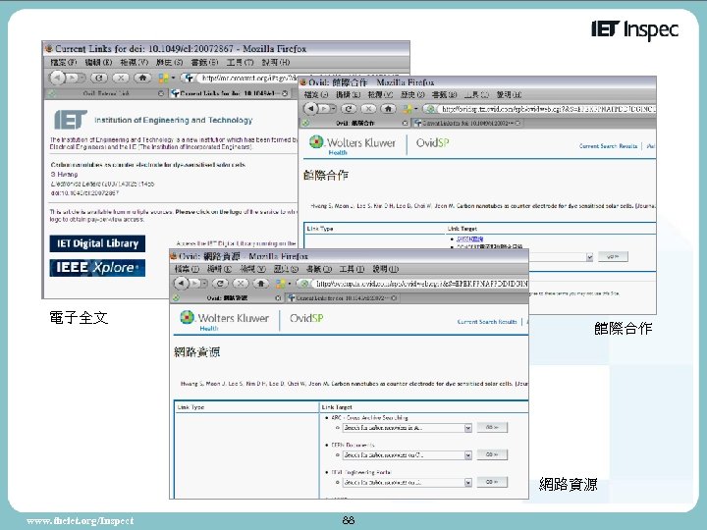
Task: Go forward in the 網路資源 Firefox window
Action: [x=195, y=284]
